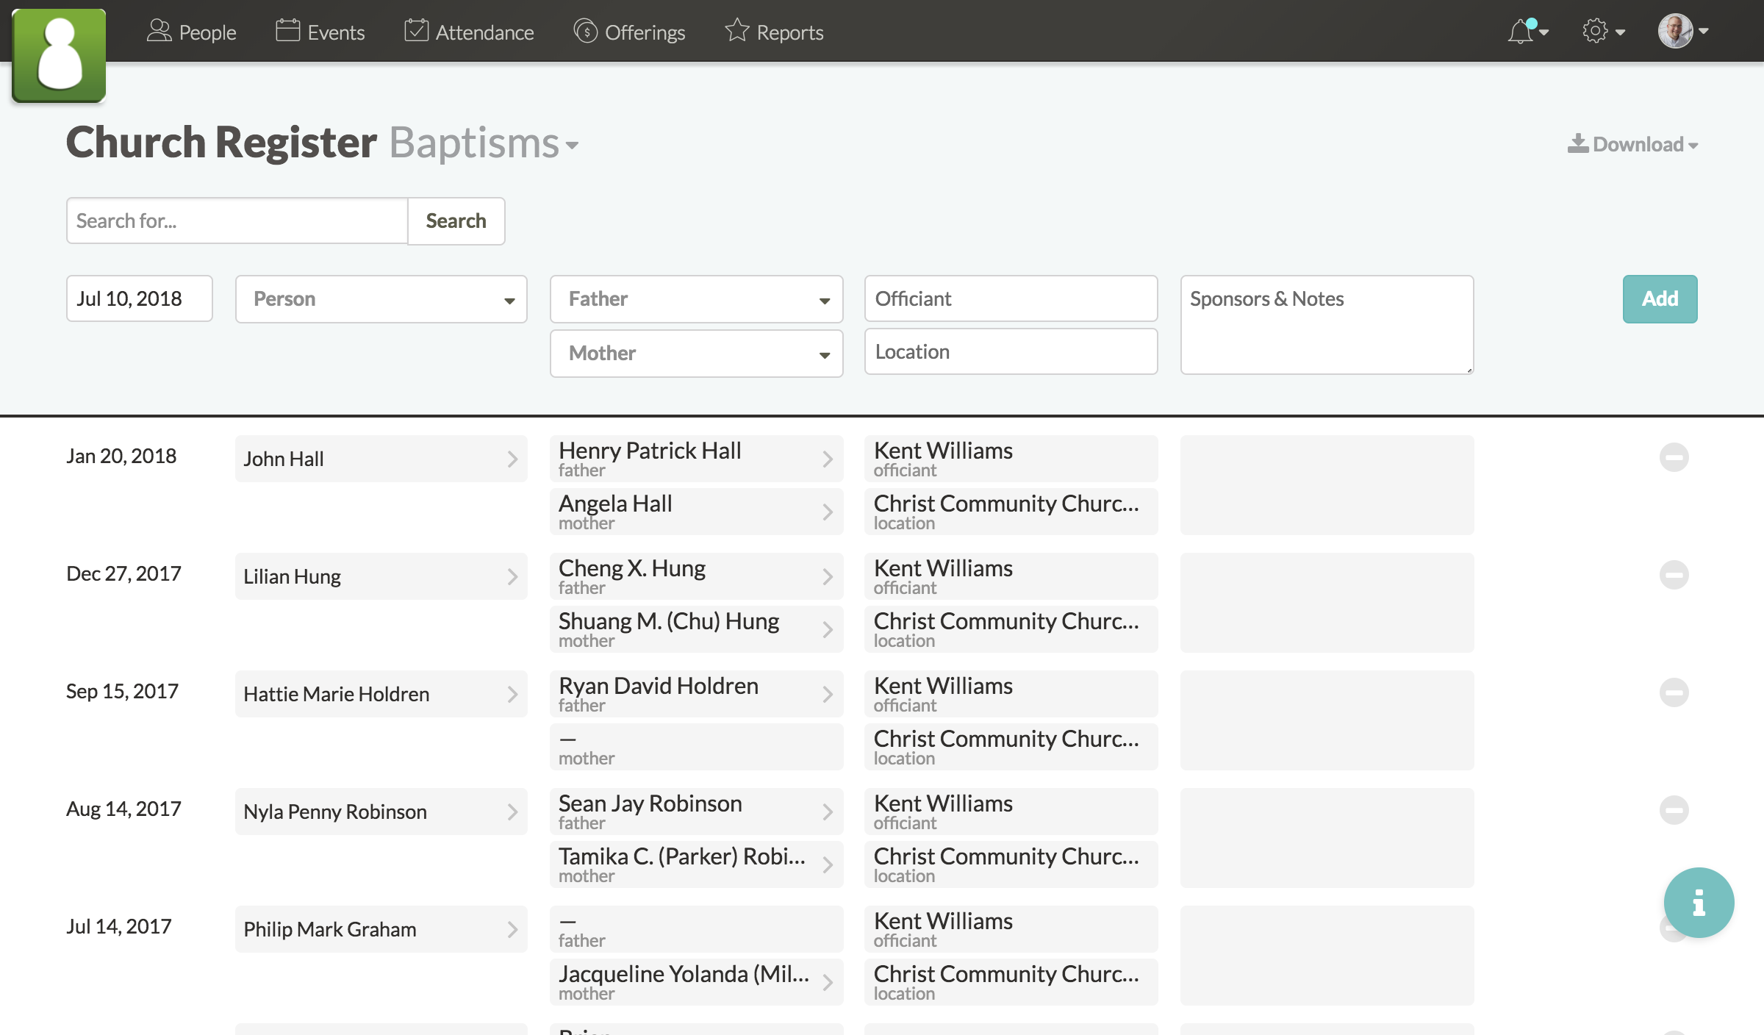
Task: Open Philip Mark Graham's person record
Action: pyautogui.click(x=381, y=929)
